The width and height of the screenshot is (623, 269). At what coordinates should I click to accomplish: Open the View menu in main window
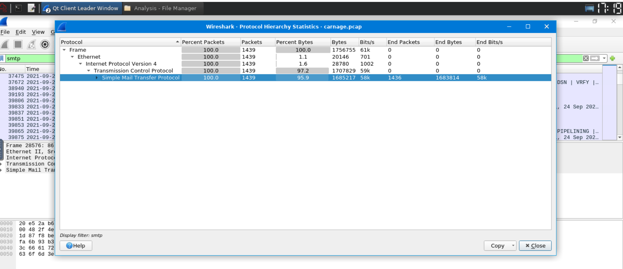click(x=38, y=32)
